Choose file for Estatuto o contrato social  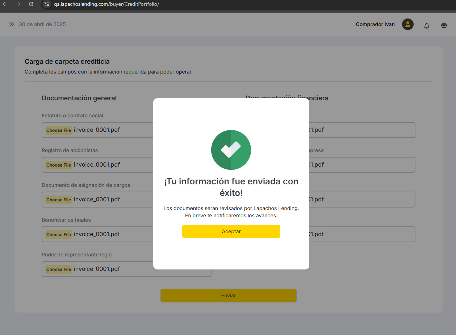[58, 130]
